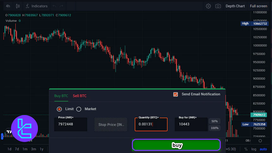Toggle Send Email Notification checkbox
The image size is (272, 153).
[176, 95]
